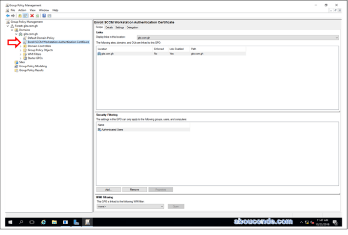Click the Remove button under Security Filtering
Screen dimensions: 348x235
(135, 190)
